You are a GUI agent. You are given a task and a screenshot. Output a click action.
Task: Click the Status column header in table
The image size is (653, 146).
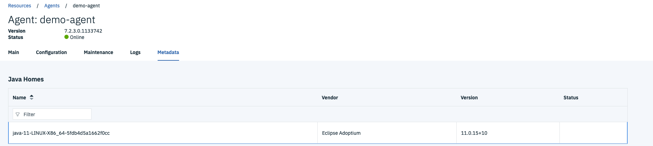(x=571, y=98)
